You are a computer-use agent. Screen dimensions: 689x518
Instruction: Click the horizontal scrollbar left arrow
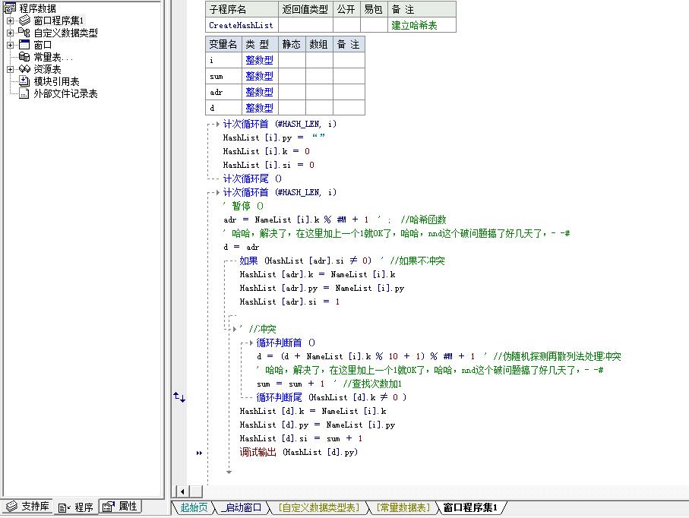182,491
